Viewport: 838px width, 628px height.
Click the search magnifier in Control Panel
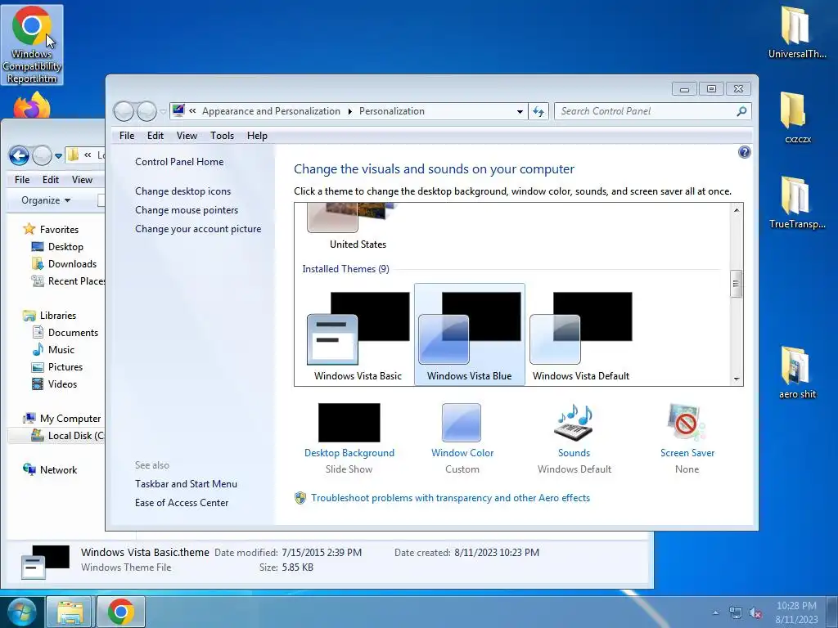coord(741,111)
